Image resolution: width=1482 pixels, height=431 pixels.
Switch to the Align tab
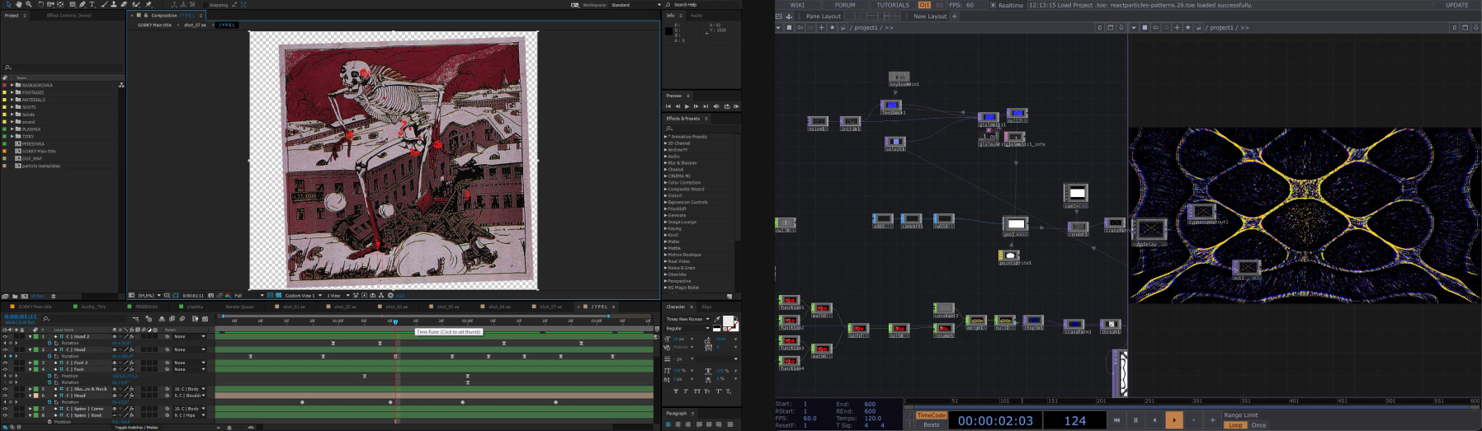[706, 307]
